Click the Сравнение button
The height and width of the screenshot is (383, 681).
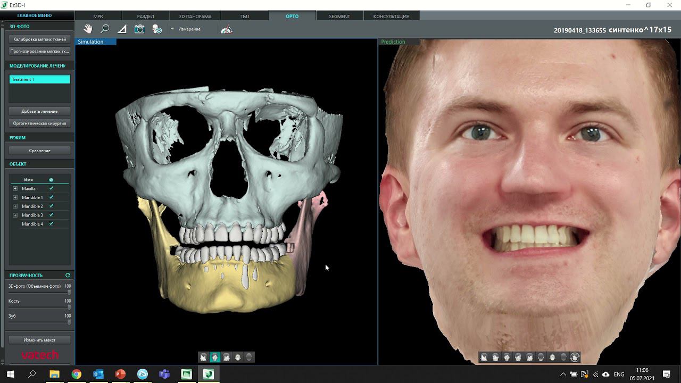click(40, 151)
